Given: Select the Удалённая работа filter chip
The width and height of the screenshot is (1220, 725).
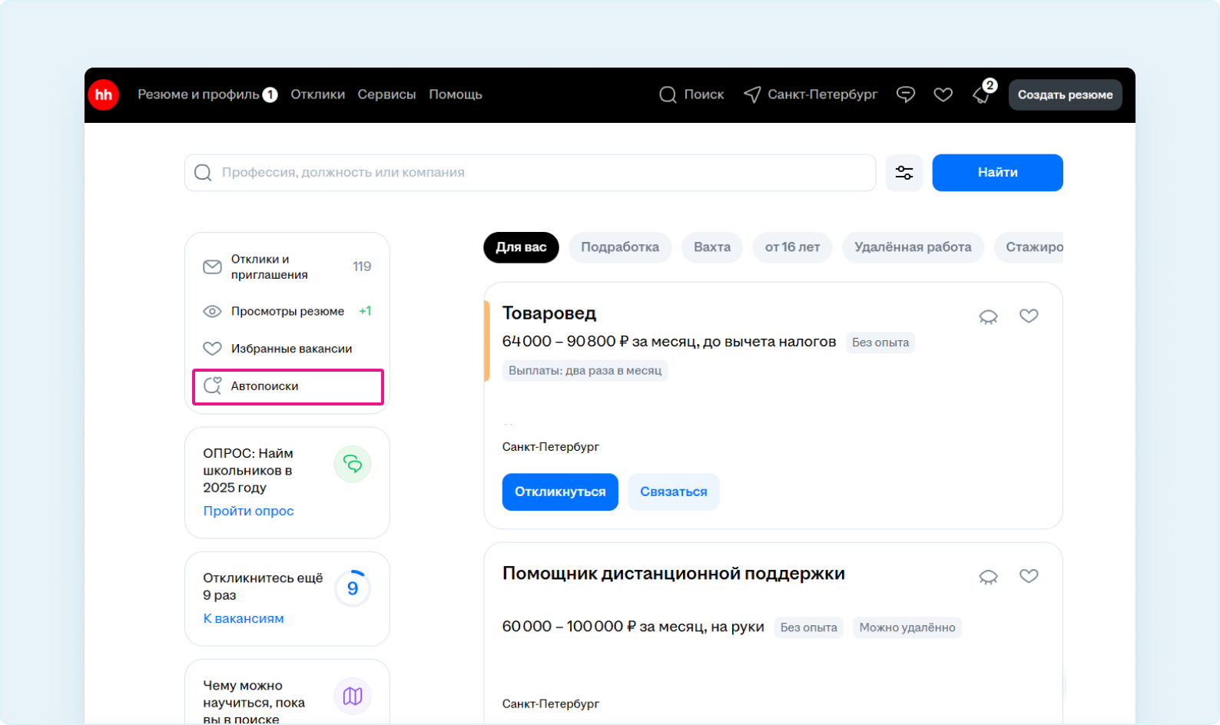Looking at the screenshot, I should [913, 247].
